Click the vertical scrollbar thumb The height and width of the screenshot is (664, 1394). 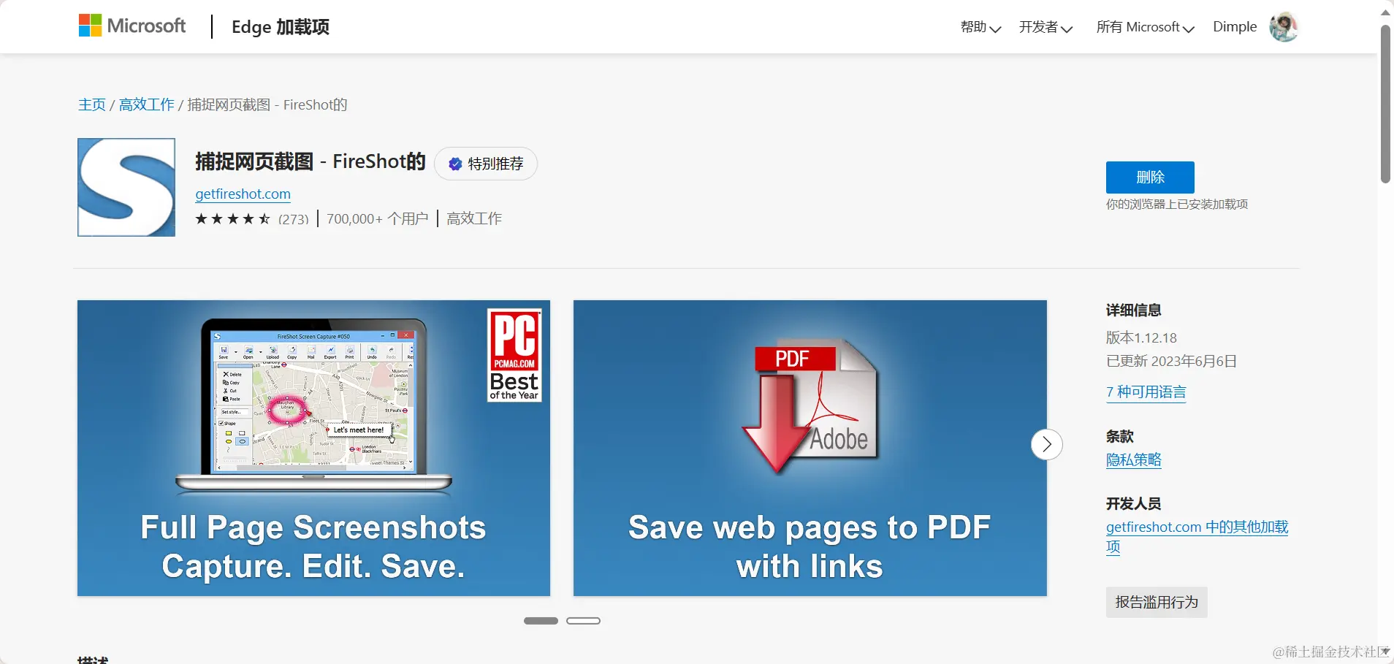click(1385, 104)
